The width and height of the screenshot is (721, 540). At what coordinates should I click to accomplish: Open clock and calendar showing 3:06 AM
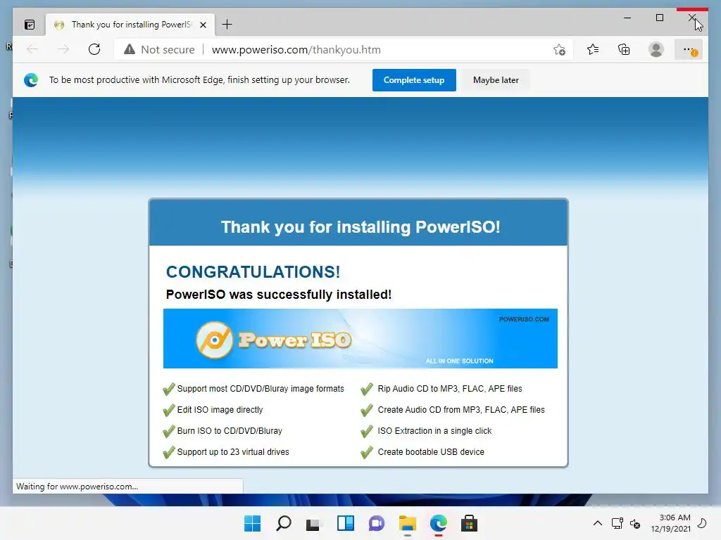point(671,523)
